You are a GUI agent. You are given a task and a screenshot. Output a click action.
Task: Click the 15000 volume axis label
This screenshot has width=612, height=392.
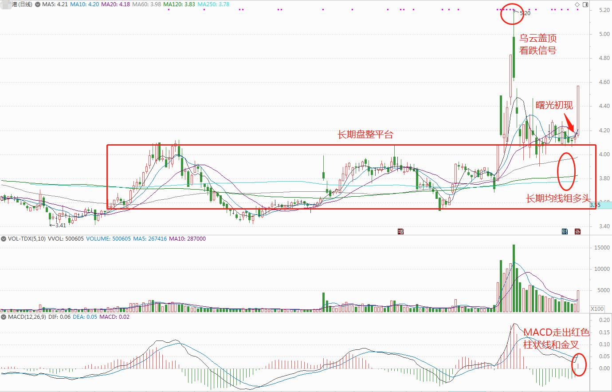pos(602,248)
